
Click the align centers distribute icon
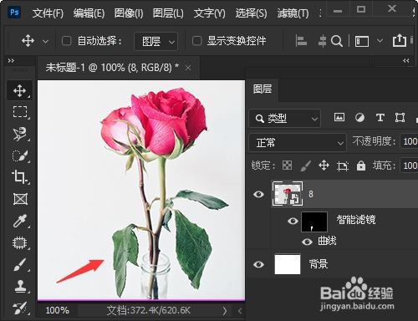tap(322, 41)
